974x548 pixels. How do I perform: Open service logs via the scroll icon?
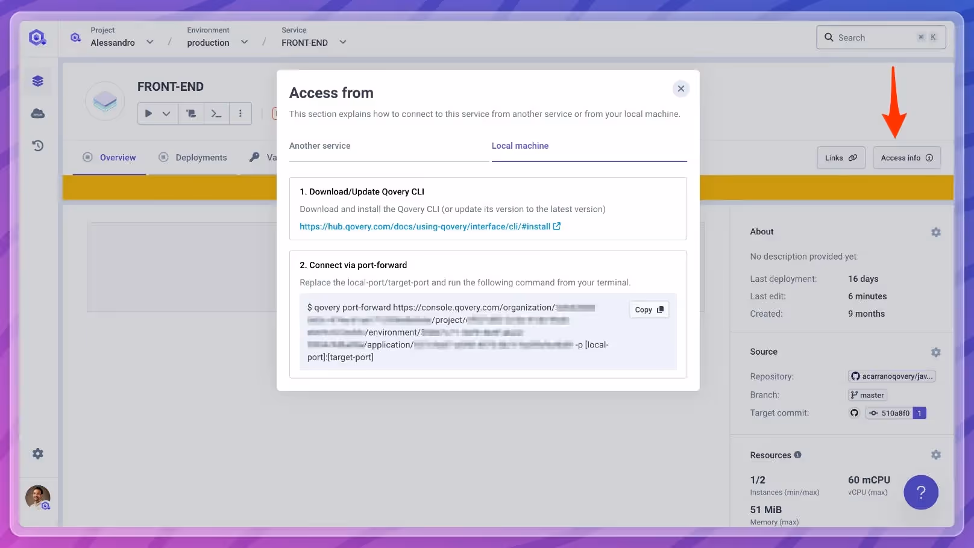pos(191,113)
